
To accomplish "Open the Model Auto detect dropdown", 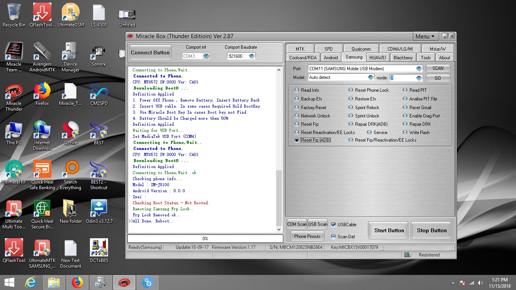I will (x=371, y=77).
